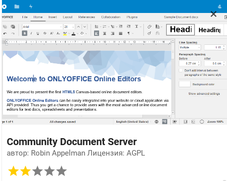This screenshot has width=227, height=181.
Task: Click the Paste icon in the toolbar
Action: (x=13, y=26)
